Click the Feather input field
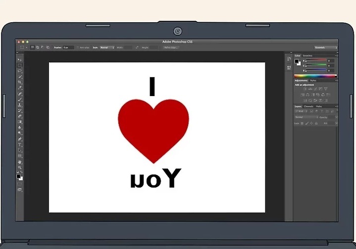This screenshot has height=249, width=356. pos(68,48)
